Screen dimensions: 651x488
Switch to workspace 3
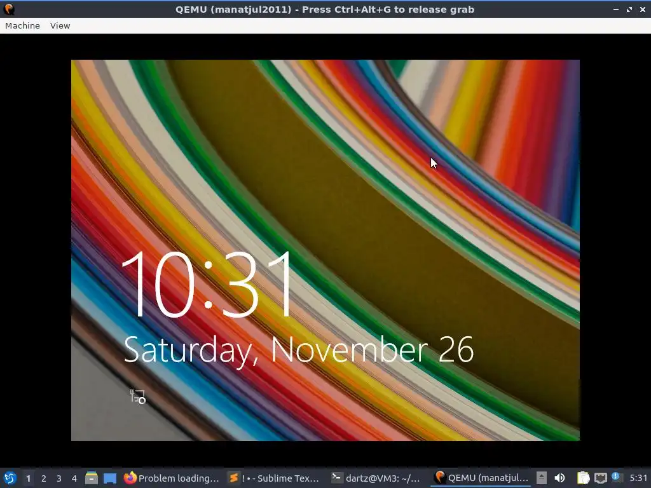pos(59,478)
